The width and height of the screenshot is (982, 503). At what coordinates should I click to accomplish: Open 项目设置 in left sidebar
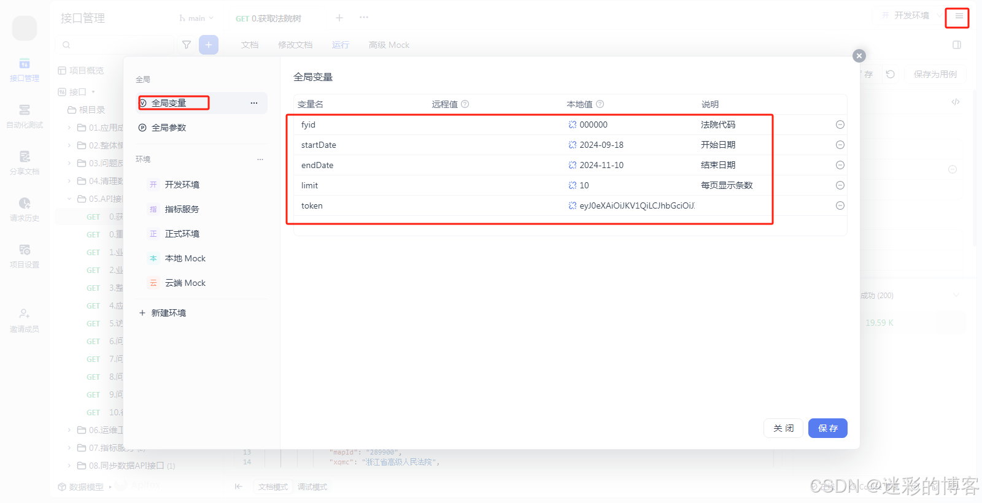tap(25, 256)
